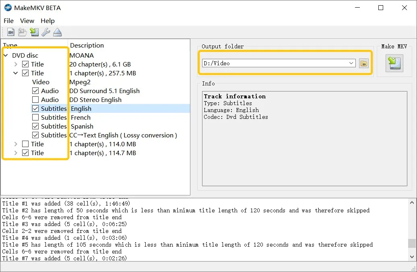Viewport: 417px width, 272px height.
Task: Uncheck the English Subtitles track
Action: [35, 108]
